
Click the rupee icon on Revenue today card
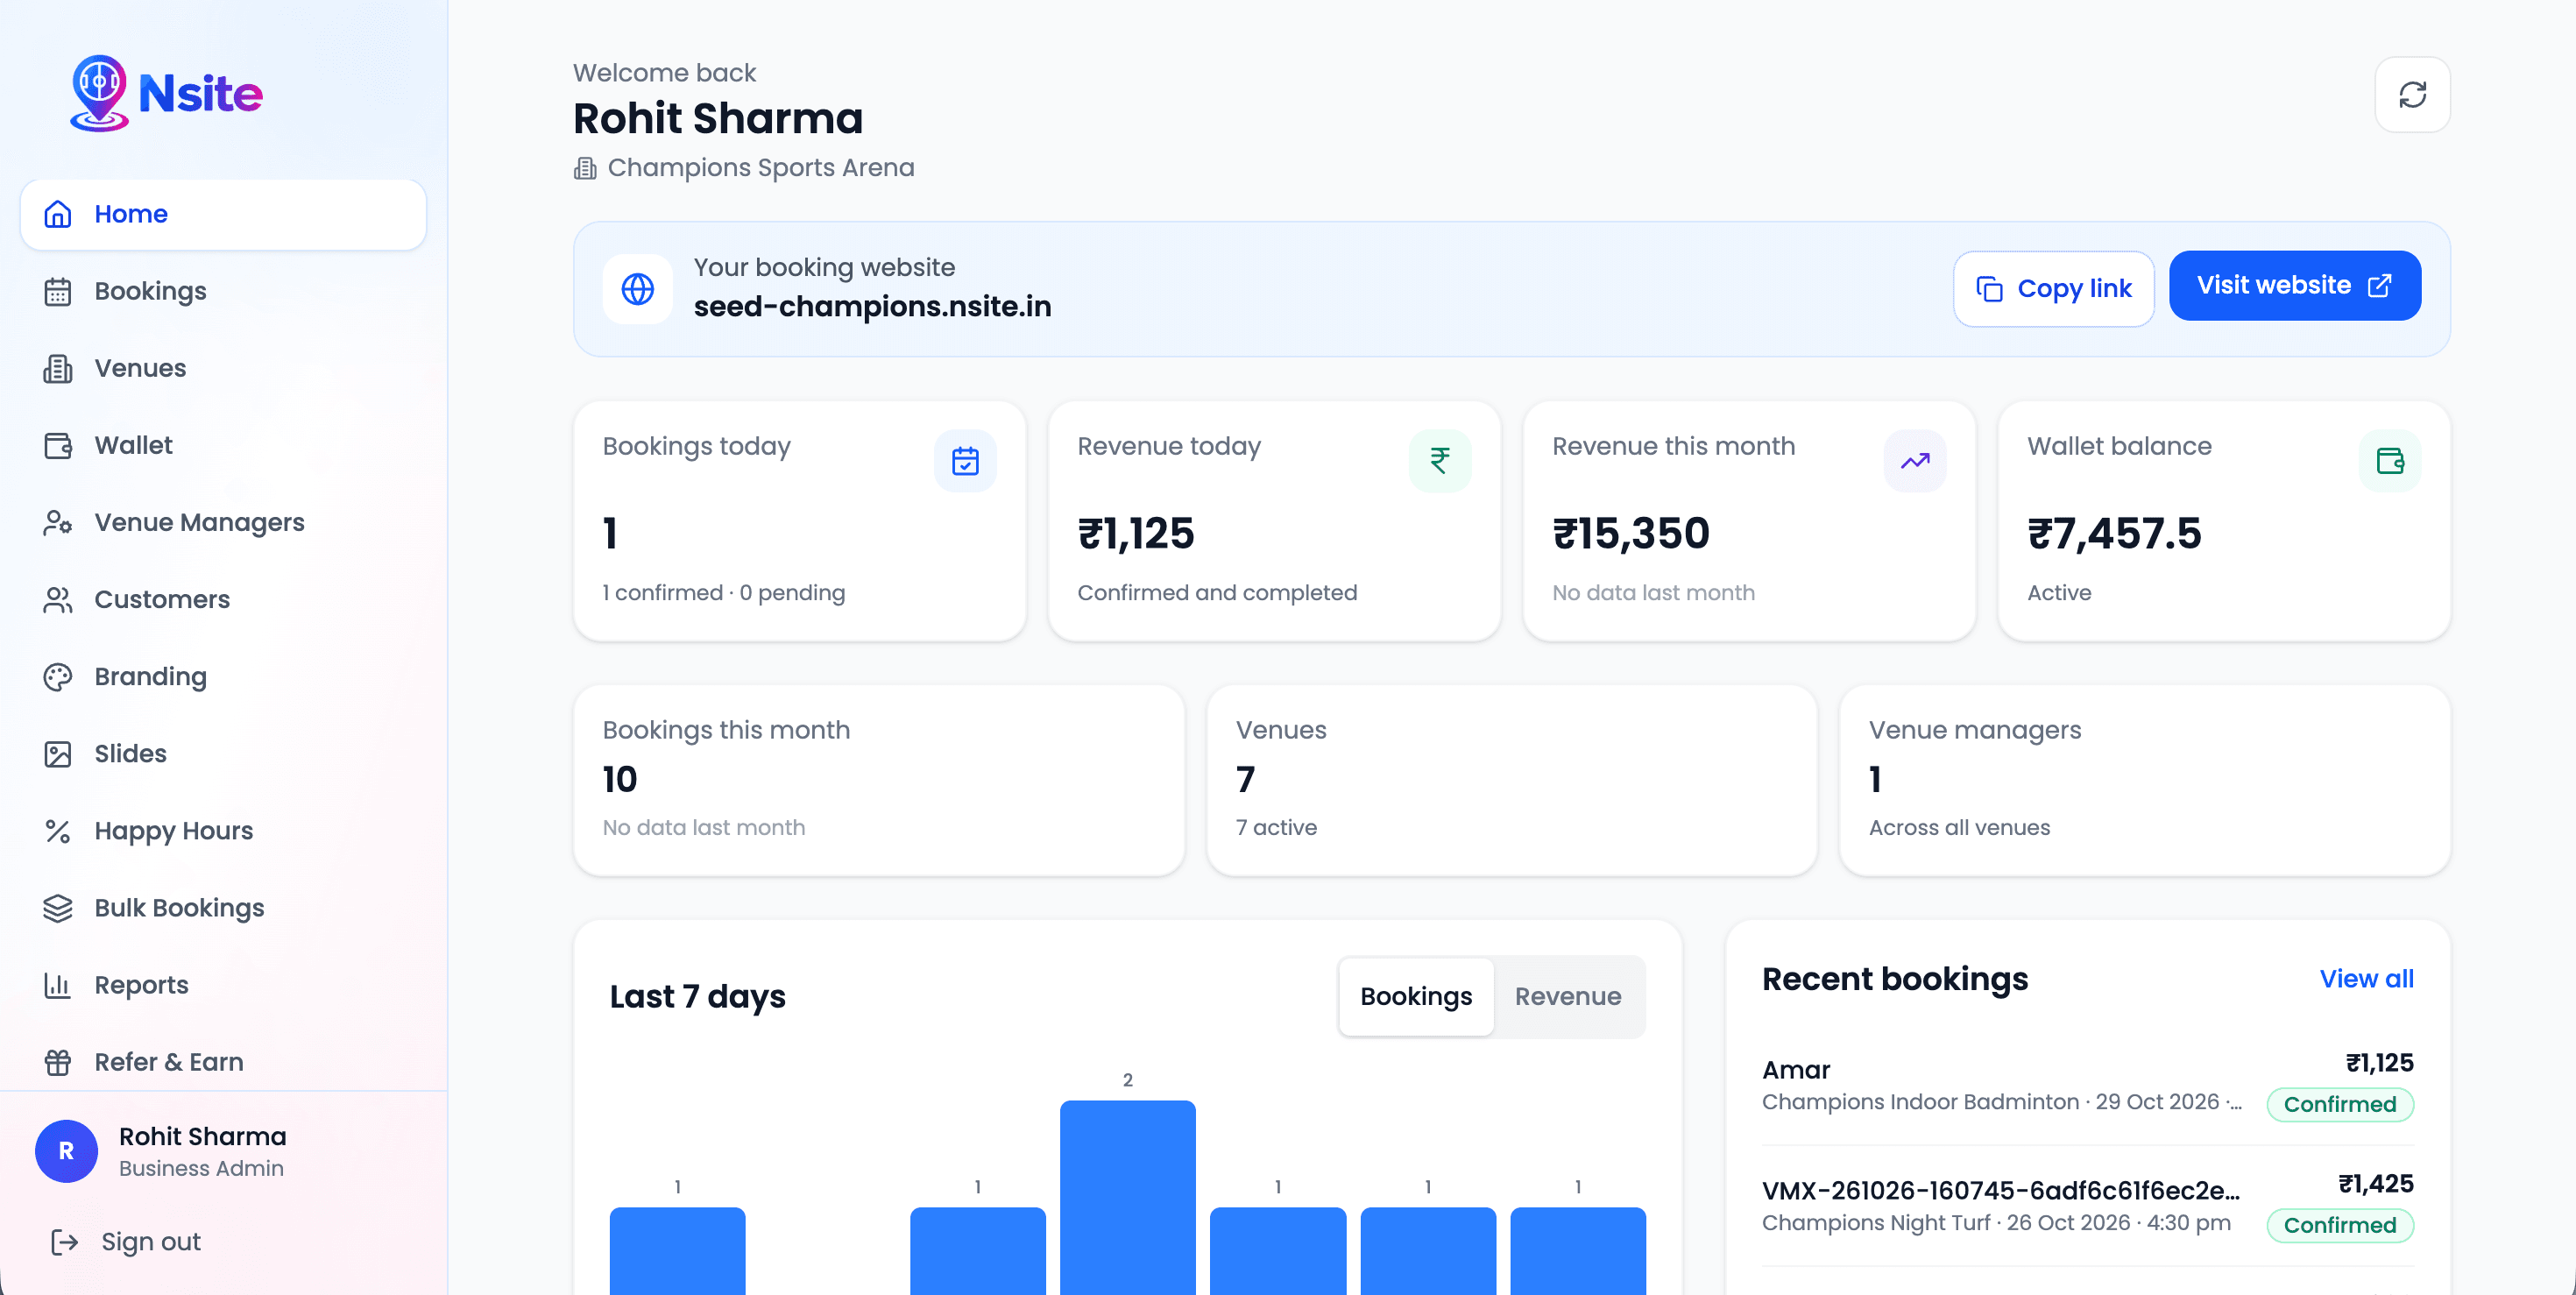click(1440, 460)
